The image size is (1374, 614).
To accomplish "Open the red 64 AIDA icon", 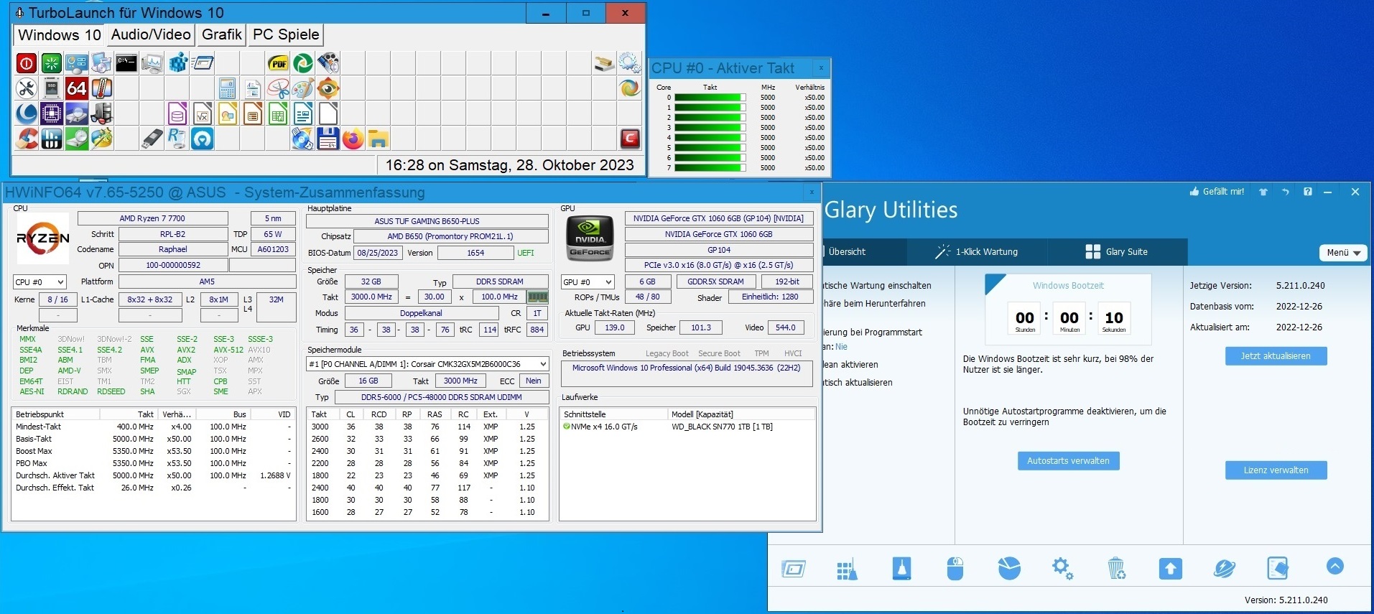I will [77, 88].
